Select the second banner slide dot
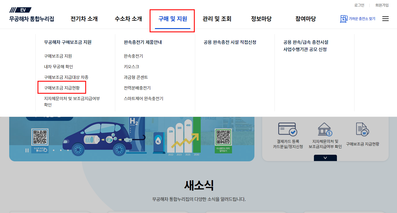The width and height of the screenshot is (397, 213). [x=53, y=150]
